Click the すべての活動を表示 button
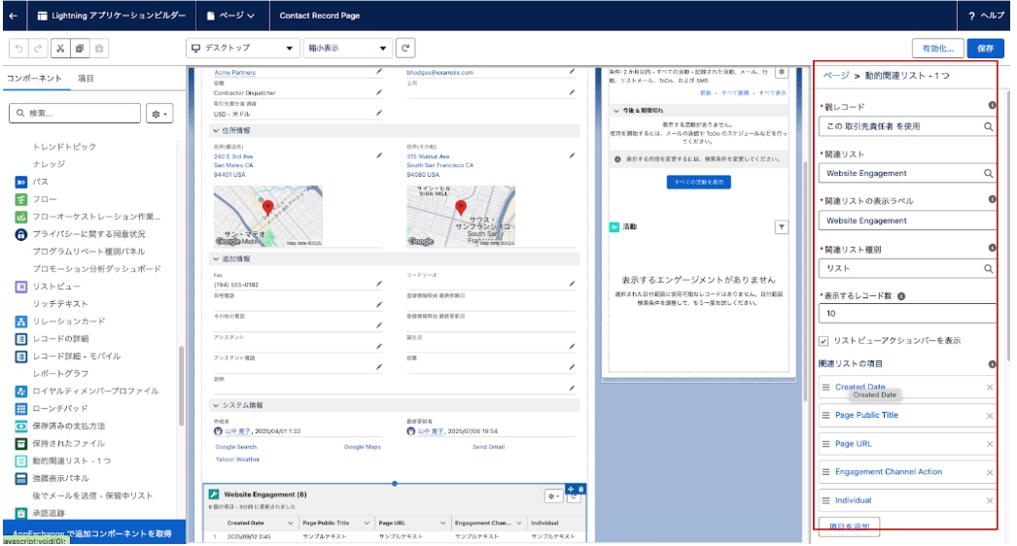Screen dimensions: 1017x546 (698, 182)
